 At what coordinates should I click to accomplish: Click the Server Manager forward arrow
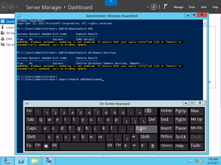pyautogui.click(x=12, y=7)
